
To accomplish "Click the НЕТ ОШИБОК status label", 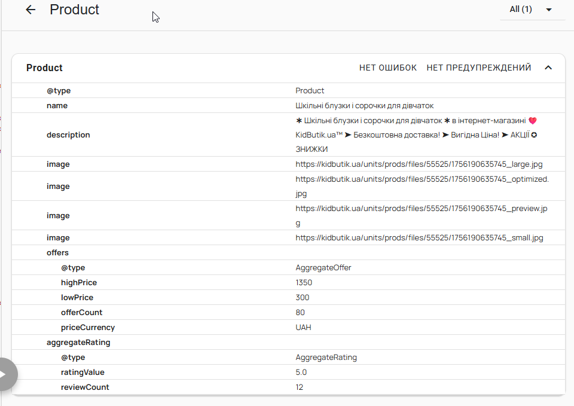I will (387, 68).
